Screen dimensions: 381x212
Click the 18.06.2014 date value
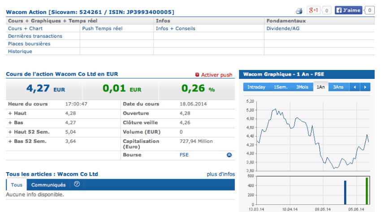tap(193, 104)
